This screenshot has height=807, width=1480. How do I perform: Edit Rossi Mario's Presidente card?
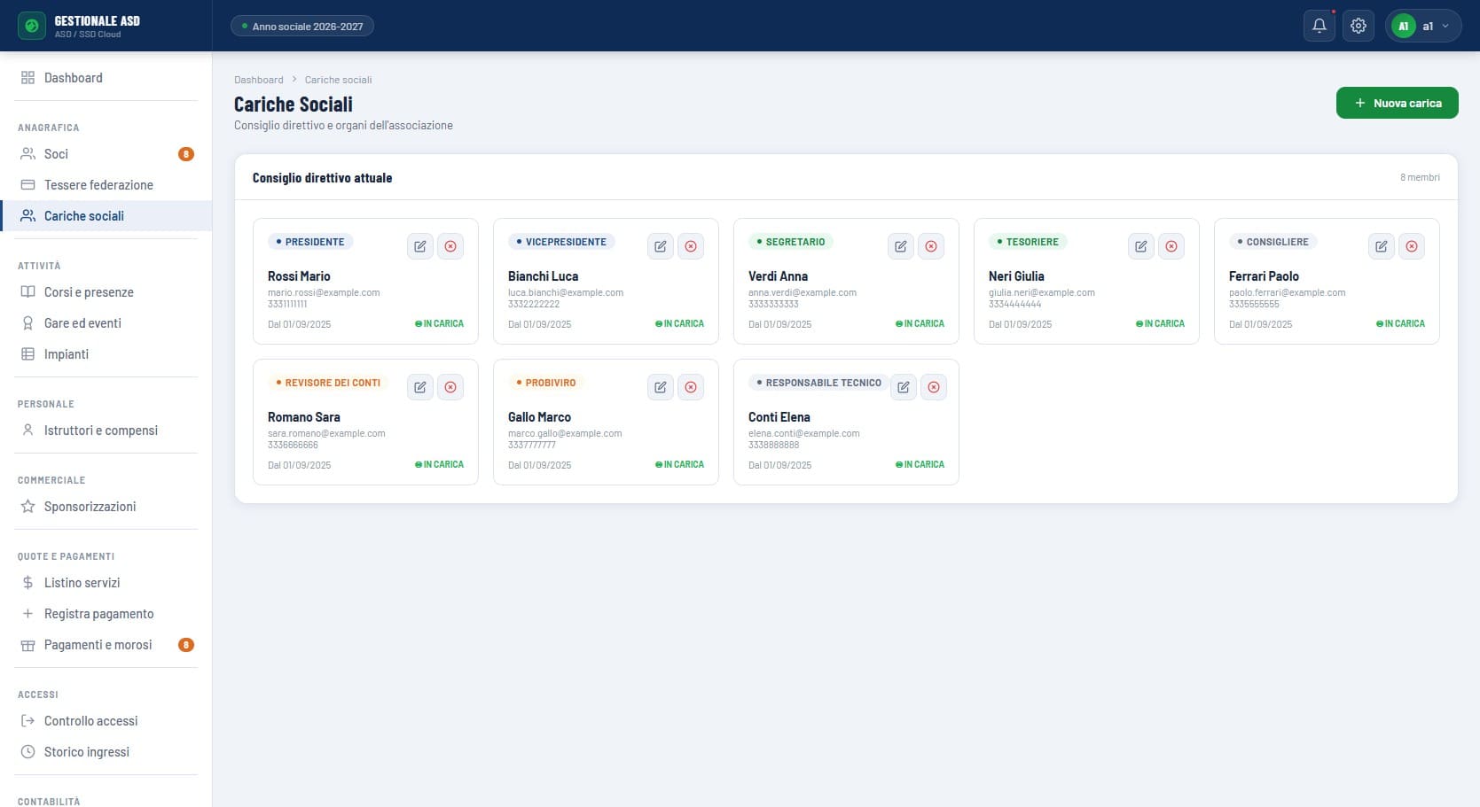coord(420,246)
